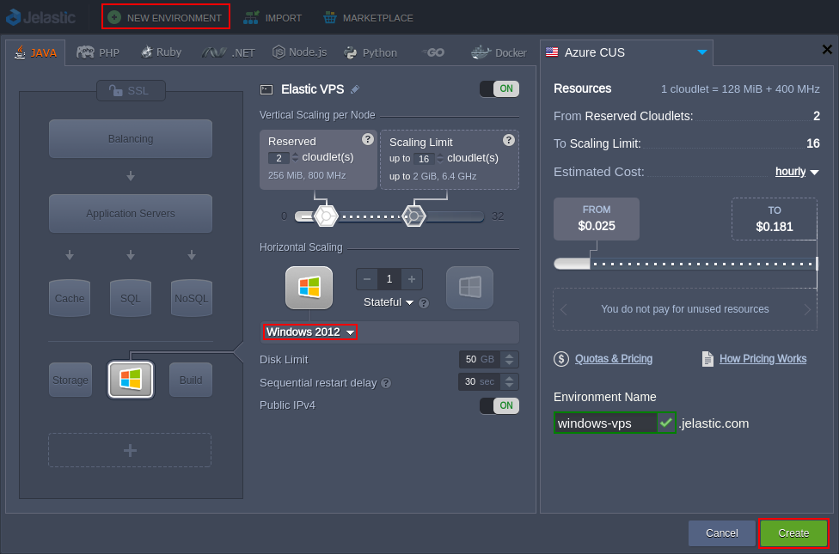Open the How Pricing Works link
Viewport: 839px width, 554px height.
763,359
